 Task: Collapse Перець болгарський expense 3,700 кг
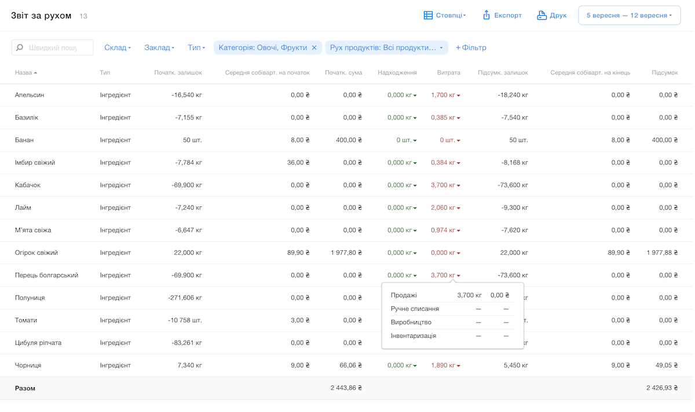(x=445, y=275)
